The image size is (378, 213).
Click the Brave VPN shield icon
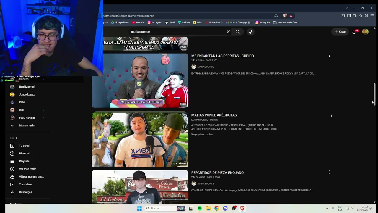coord(366,16)
